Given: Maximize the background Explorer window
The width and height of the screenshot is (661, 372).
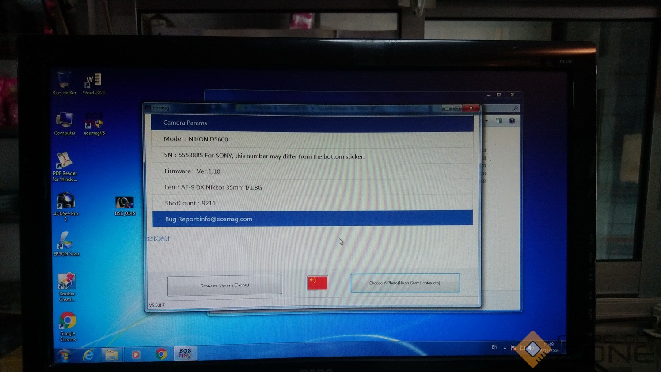Looking at the screenshot, I should point(499,95).
